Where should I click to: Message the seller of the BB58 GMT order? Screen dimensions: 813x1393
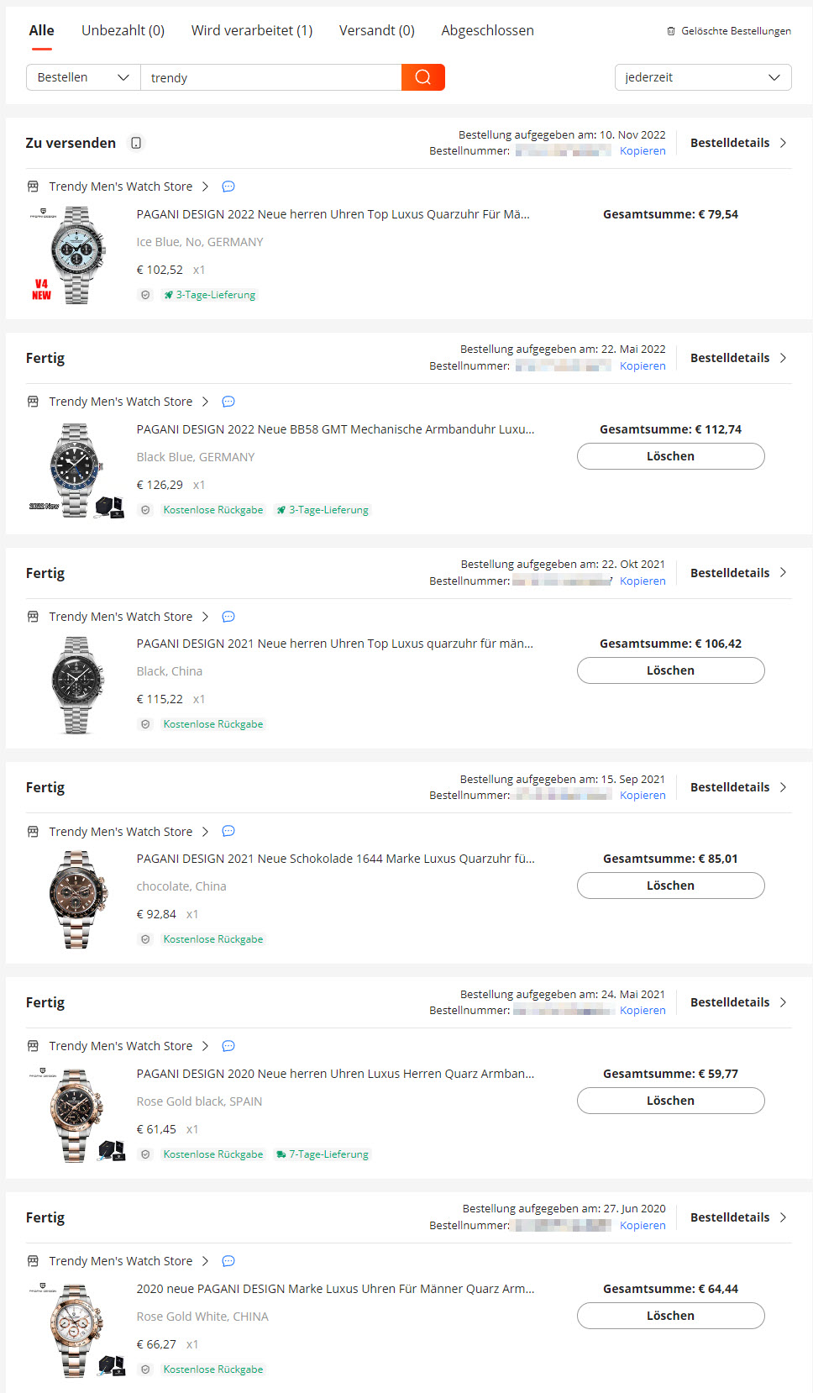[x=228, y=402]
